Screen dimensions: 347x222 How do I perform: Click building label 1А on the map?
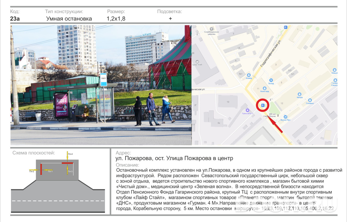239,47
